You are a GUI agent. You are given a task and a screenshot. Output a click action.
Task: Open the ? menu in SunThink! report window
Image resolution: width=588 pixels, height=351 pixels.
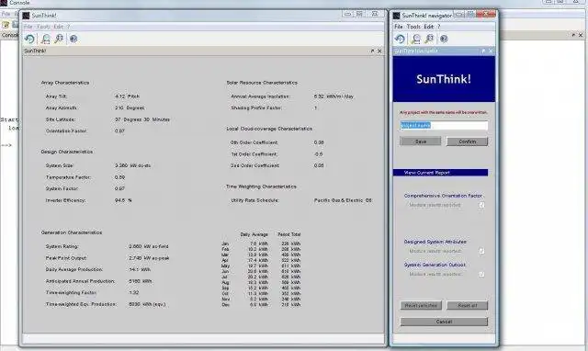point(68,27)
